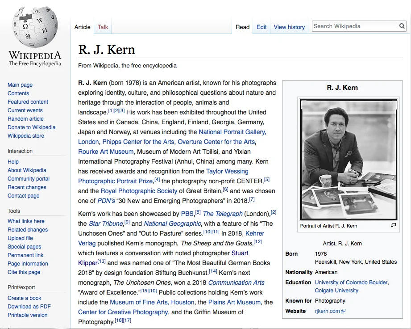
Task: Open the Edit tab
Action: (x=262, y=27)
